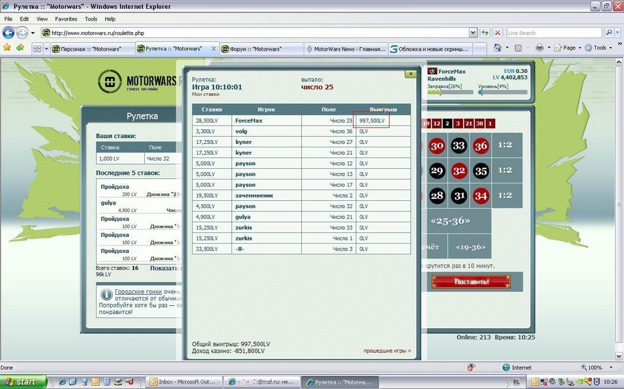624x389 pixels.
Task: Click the browser Forward arrow button
Action: 22,33
